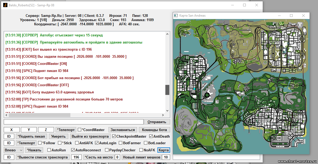Click the Выйти из транспорта button
Viewport: 318px width, 164px height.
pos(90,136)
